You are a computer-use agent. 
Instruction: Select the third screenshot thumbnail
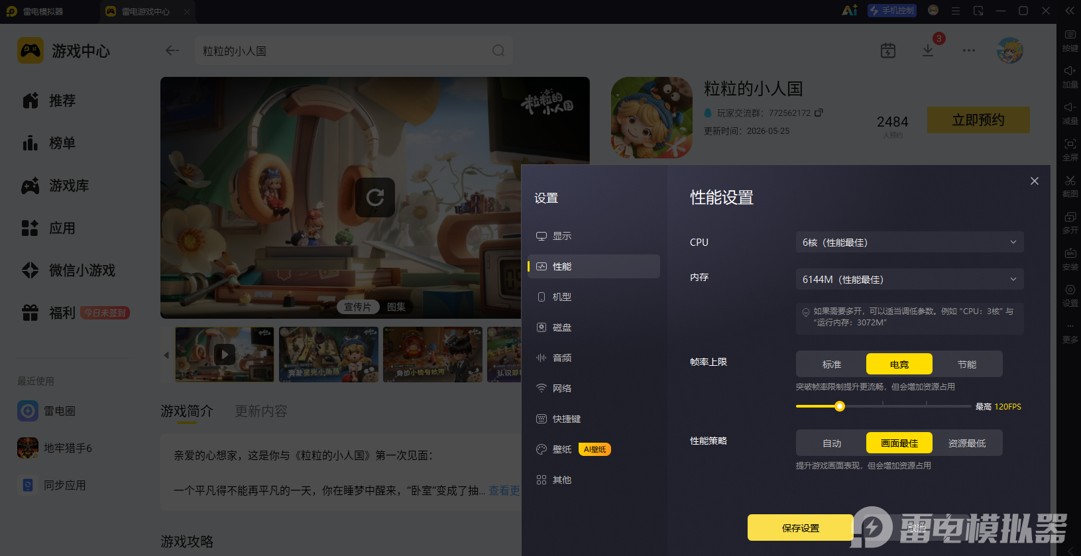(x=433, y=355)
